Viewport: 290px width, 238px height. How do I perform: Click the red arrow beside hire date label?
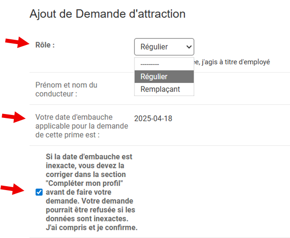coord(13,117)
